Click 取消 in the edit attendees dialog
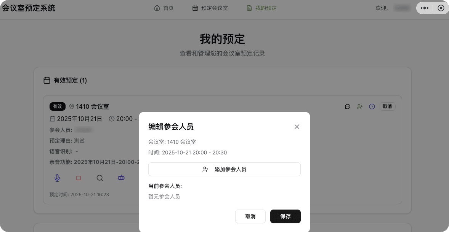Screen dimensions: 449x232 [x=250, y=216]
